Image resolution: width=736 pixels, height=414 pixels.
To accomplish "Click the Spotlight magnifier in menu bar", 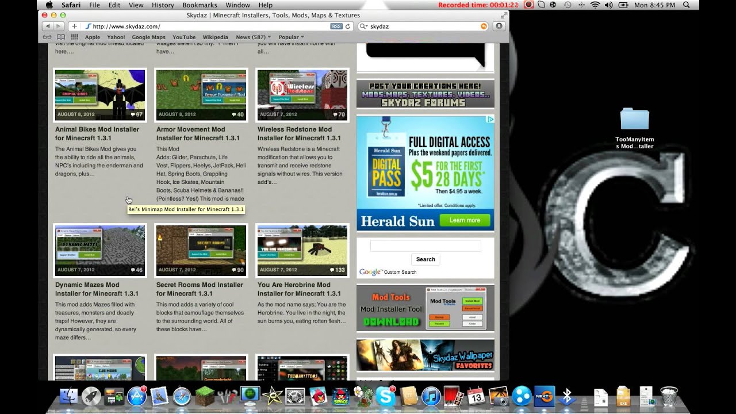I will click(686, 5).
